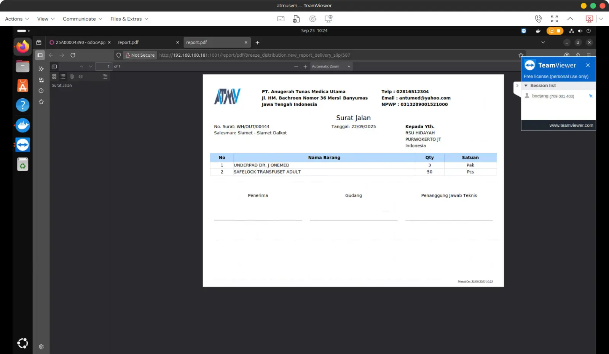Click the PDF page number field
The image size is (609, 354).
point(104,67)
